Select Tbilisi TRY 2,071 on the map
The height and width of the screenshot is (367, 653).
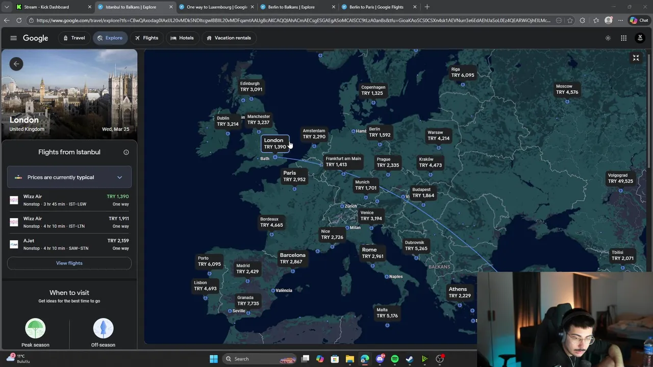click(622, 255)
